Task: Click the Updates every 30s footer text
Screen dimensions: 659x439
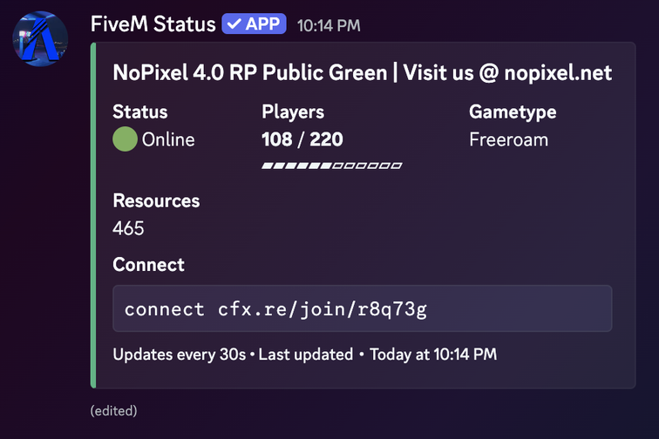Action: [x=179, y=355]
